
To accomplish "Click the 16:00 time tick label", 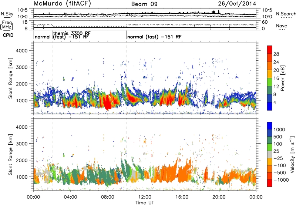I will (x=182, y=197).
